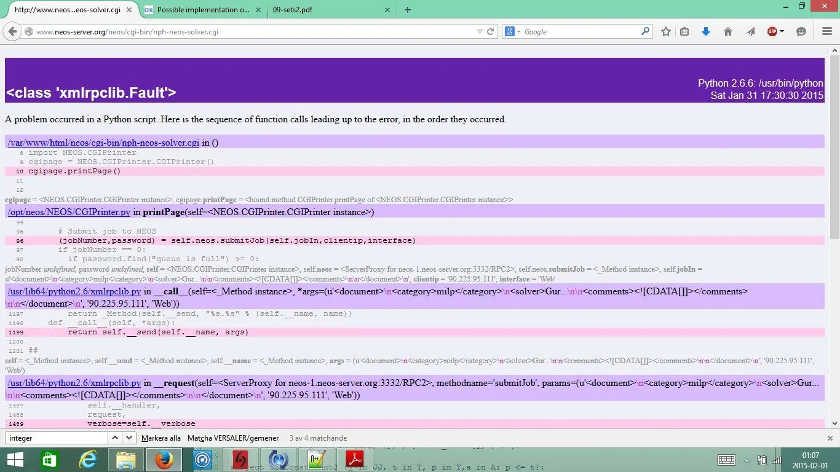Bookmark this page with the star icon
The width and height of the screenshot is (840, 472).
(x=665, y=32)
